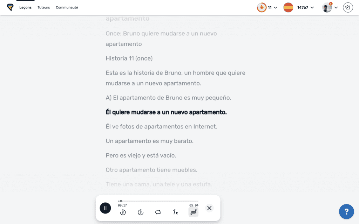Open the Communauté section
The image size is (359, 224).
click(x=67, y=7)
